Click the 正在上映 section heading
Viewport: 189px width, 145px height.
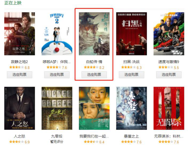(13, 3)
